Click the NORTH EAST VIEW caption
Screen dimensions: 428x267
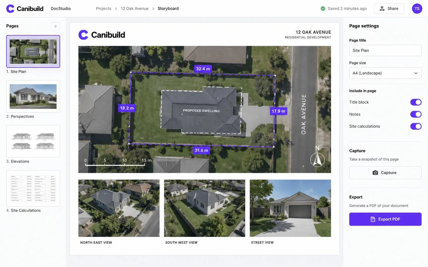(x=96, y=243)
